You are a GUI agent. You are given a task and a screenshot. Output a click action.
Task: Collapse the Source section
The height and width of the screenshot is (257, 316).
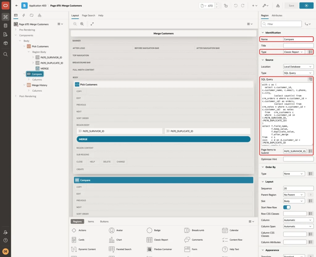[263, 60]
